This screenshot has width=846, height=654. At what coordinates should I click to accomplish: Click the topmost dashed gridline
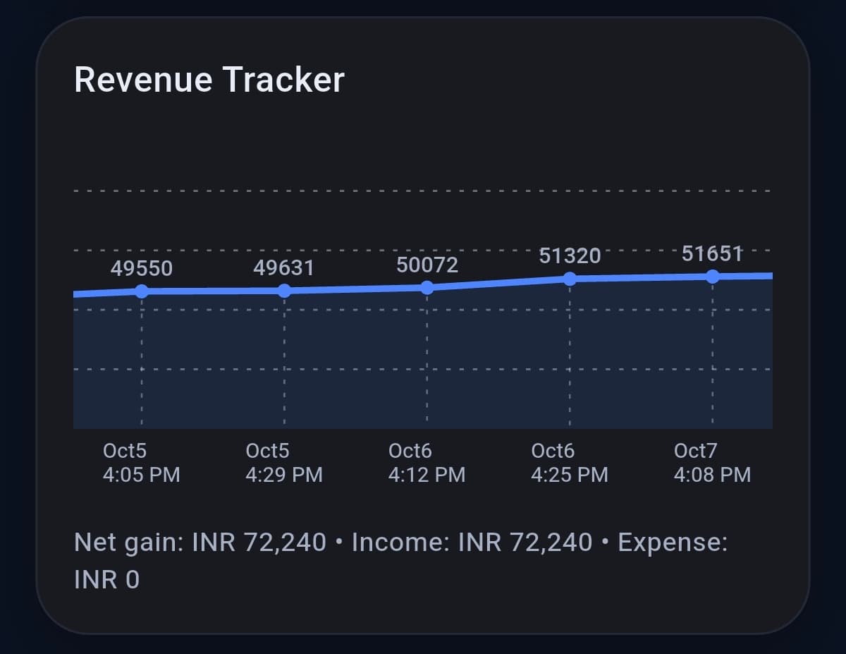(423, 190)
